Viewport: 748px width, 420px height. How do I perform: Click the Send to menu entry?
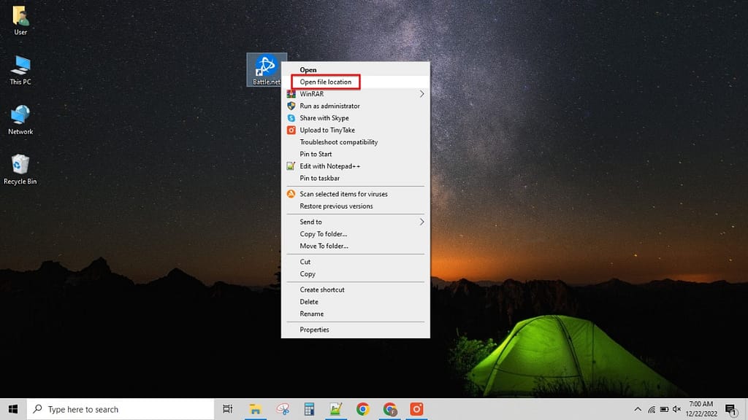coord(356,222)
